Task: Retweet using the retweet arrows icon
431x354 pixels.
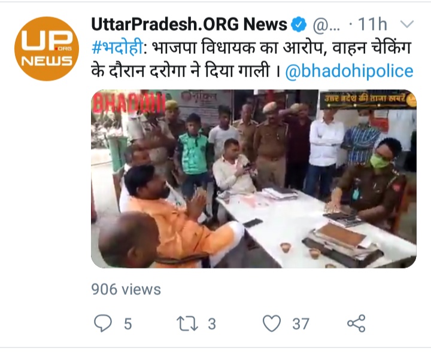Action: click(187, 324)
